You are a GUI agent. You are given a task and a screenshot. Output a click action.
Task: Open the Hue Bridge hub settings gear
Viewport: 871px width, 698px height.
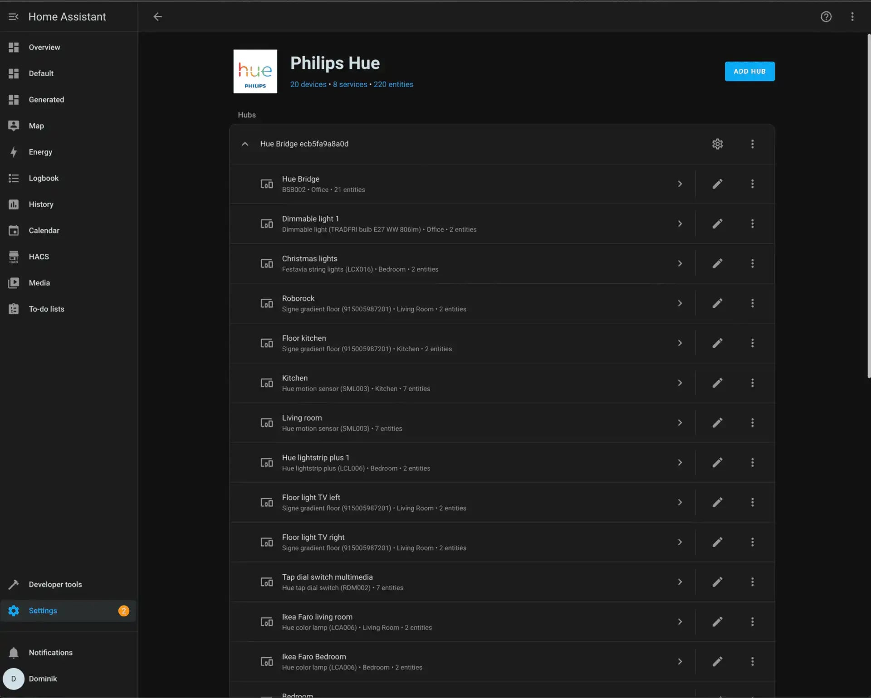(717, 144)
